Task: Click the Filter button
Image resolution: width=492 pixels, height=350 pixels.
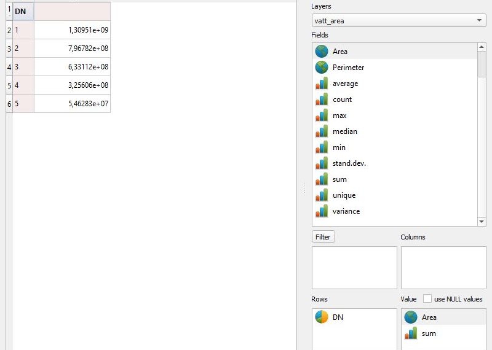Action: [323, 237]
